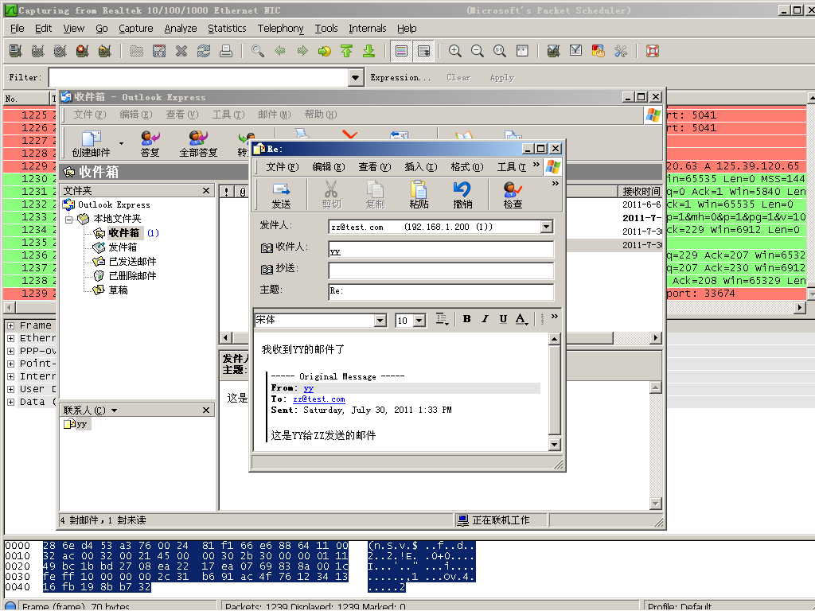Click the CC (抄送) input field
The height and width of the screenshot is (611, 815).
[441, 270]
